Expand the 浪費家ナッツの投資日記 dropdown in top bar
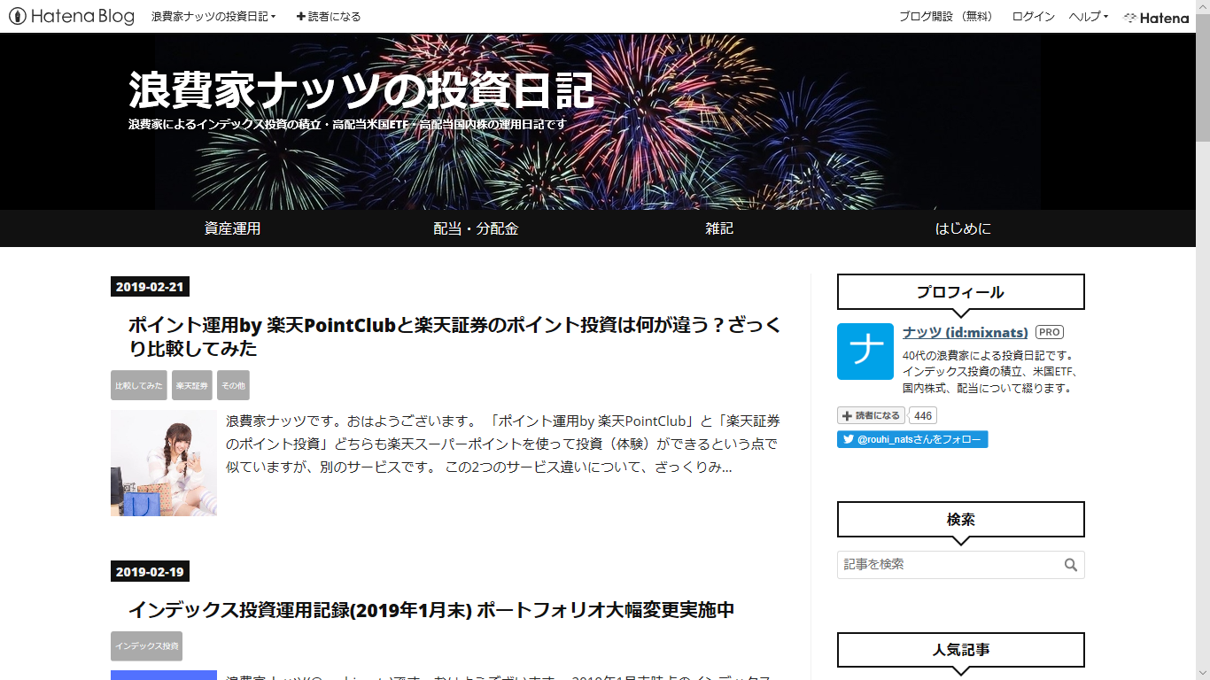This screenshot has height=680, width=1210. click(x=213, y=16)
